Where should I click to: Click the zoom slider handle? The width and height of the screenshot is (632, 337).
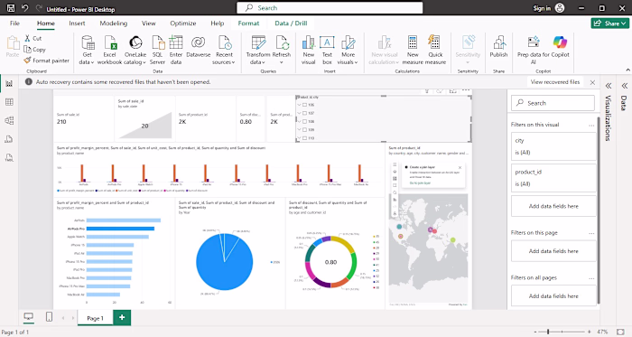pyautogui.click(x=548, y=332)
